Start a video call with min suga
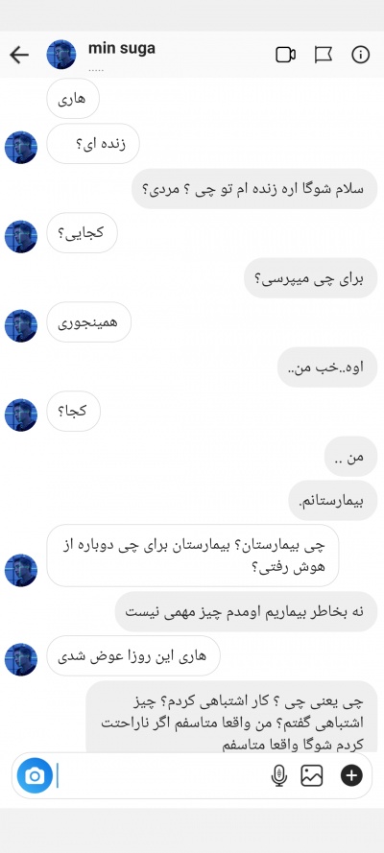Image resolution: width=384 pixels, height=853 pixels. (x=285, y=55)
